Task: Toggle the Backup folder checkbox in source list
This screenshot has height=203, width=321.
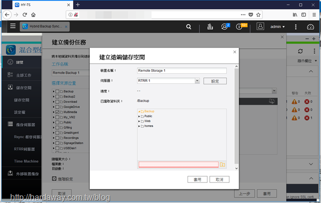Action: pyautogui.click(x=57, y=91)
